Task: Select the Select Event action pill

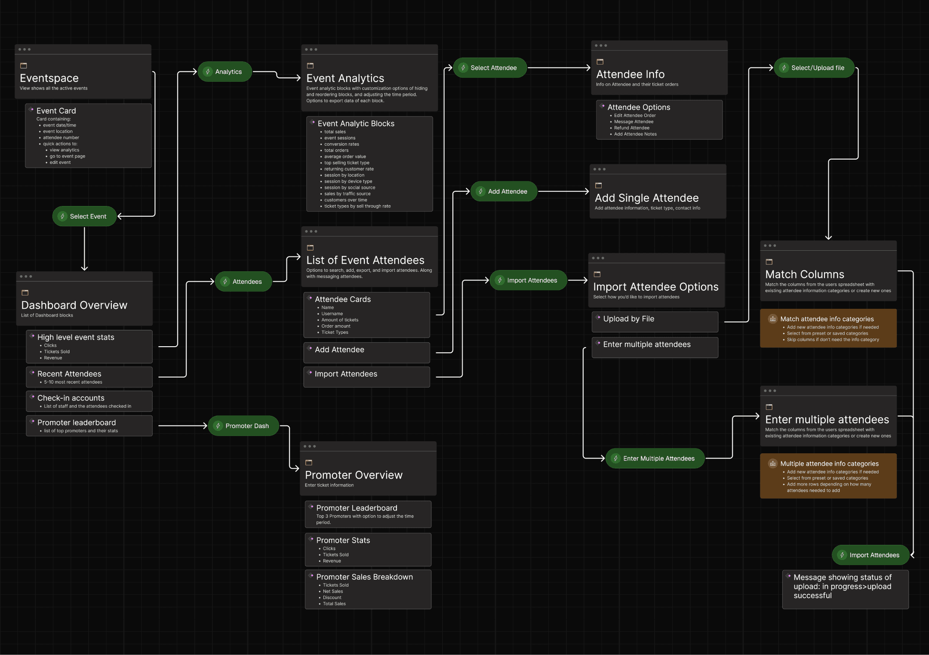Action: [x=84, y=216]
